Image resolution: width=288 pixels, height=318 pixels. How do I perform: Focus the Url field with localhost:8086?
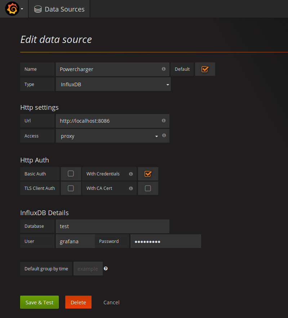[112, 121]
